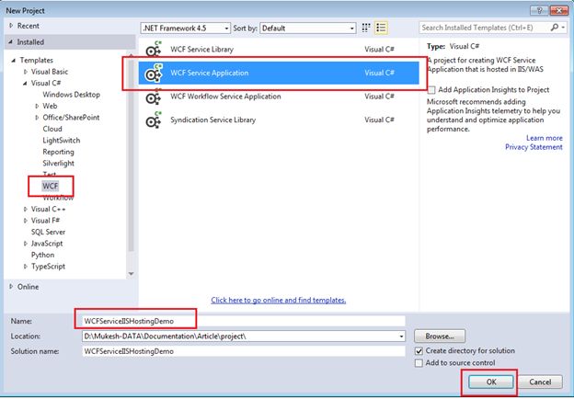This screenshot has width=574, height=399.
Task: Expand the Visual C++ node
Action: pyautogui.click(x=25, y=210)
